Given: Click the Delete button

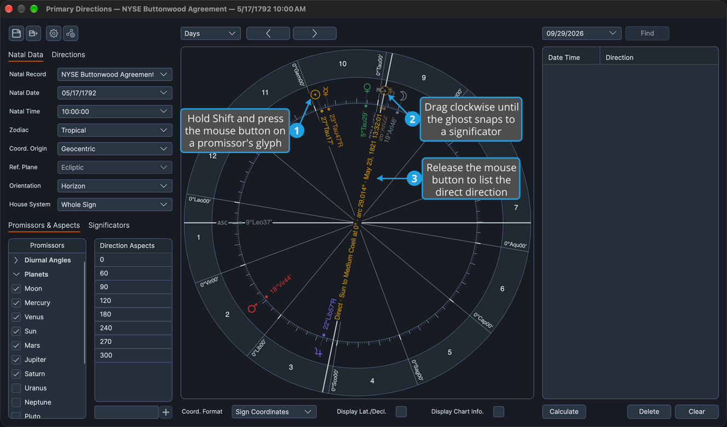Looking at the screenshot, I should tap(649, 412).
